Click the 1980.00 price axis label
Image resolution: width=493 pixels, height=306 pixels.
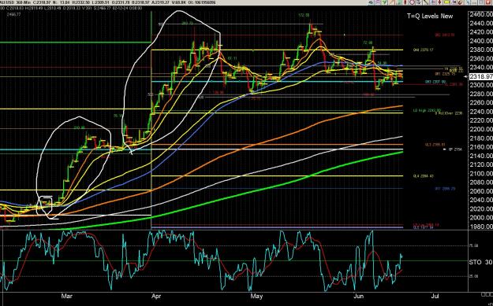tap(480, 227)
